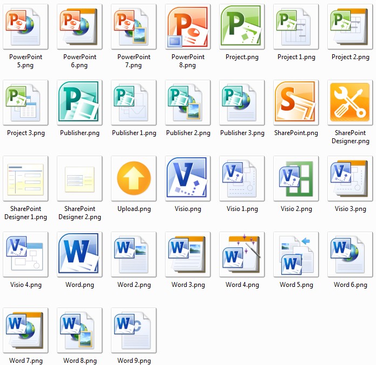Pick the Visio 3.png icon
The image size is (376, 365).
coord(350,178)
